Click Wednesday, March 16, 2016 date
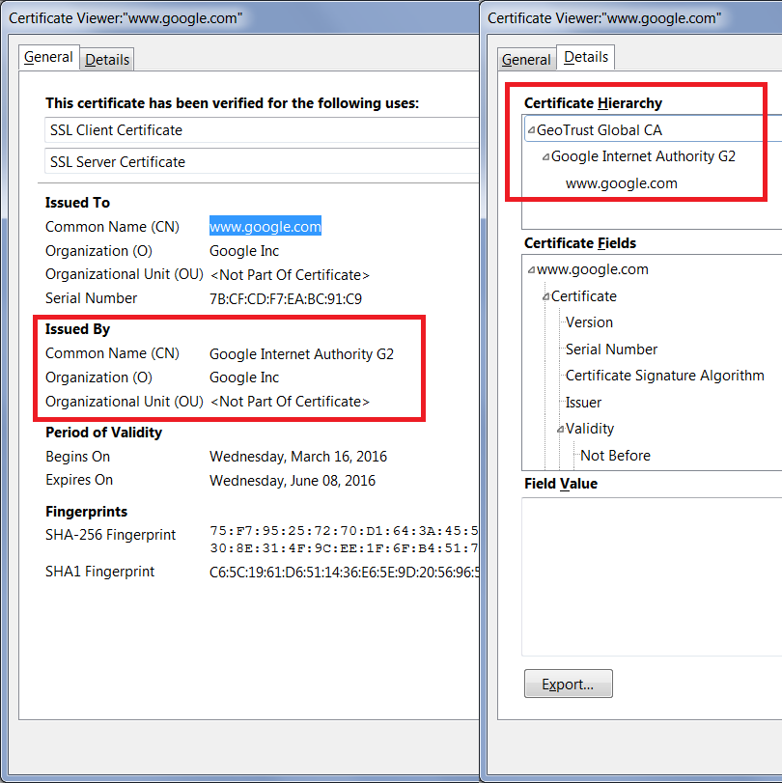 click(298, 457)
